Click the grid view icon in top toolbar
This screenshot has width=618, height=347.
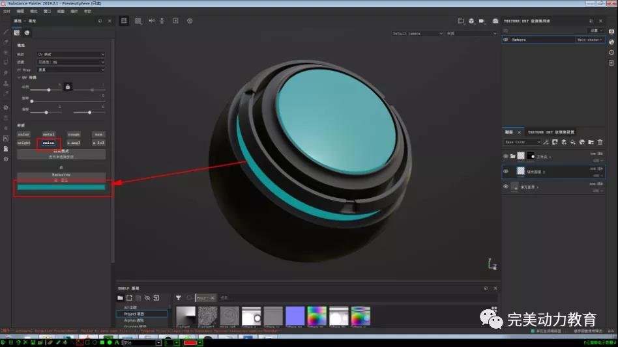138,21
